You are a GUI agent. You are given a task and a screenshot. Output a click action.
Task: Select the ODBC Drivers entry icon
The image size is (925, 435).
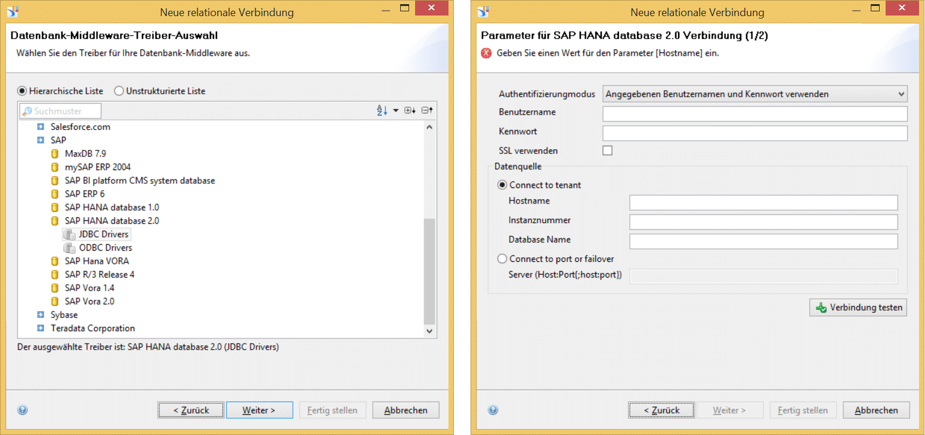click(x=69, y=248)
